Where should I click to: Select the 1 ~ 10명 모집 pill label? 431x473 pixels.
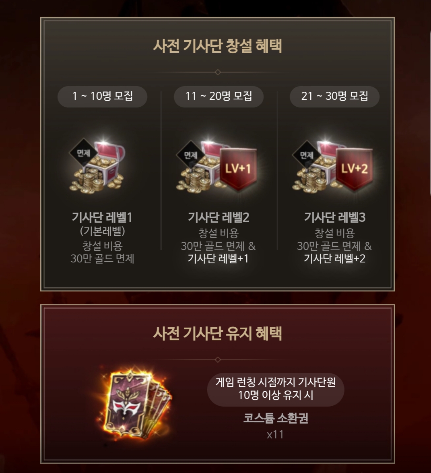click(102, 97)
